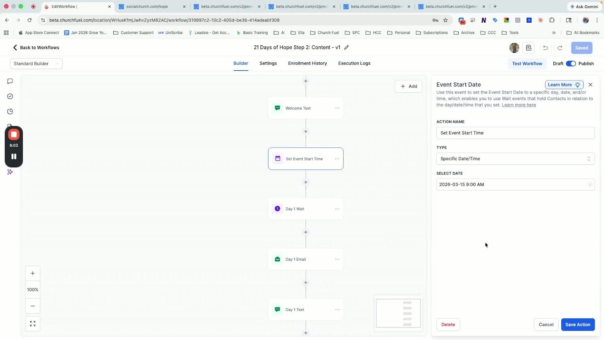This screenshot has height=340, width=604.
Task: Open the options menu on the Day 1 Wait node
Action: coord(337,209)
